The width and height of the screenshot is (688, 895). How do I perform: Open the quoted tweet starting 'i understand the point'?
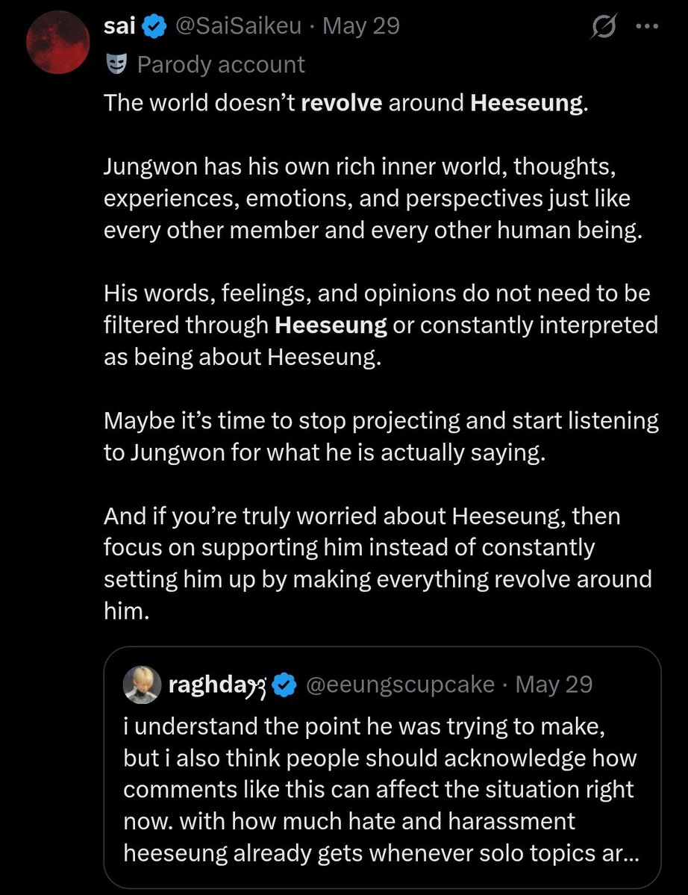tap(382, 767)
